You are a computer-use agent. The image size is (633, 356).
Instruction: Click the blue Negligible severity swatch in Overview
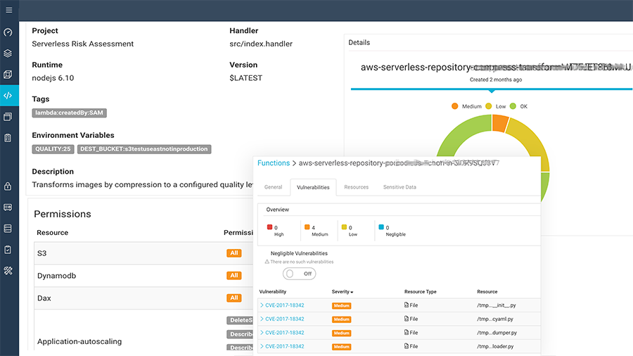[x=381, y=227]
